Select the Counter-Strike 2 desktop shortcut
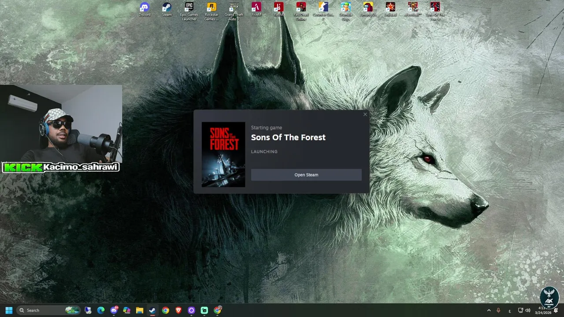Image resolution: width=564 pixels, height=317 pixels. click(323, 11)
